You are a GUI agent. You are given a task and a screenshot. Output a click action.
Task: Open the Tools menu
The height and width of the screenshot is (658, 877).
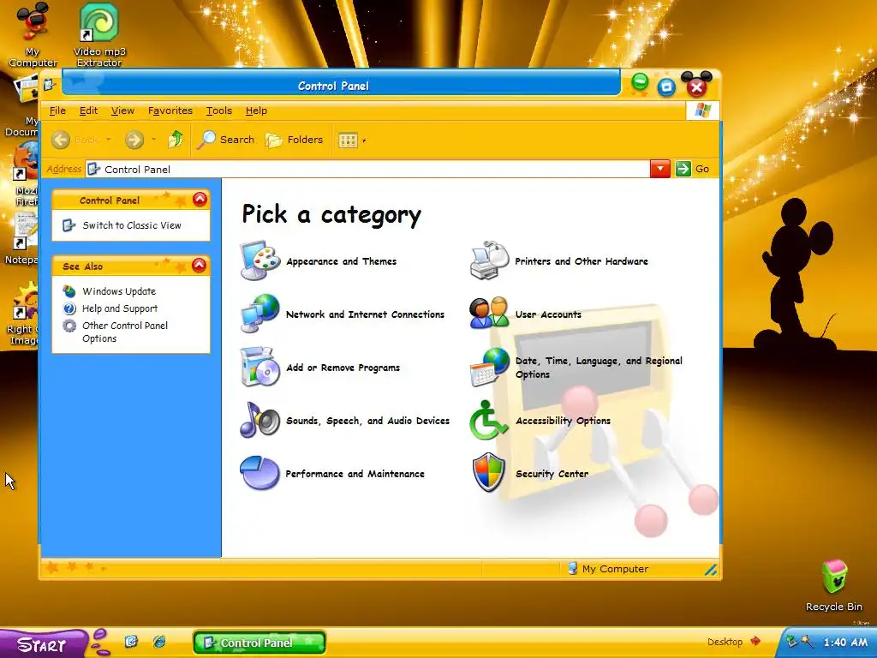(218, 111)
